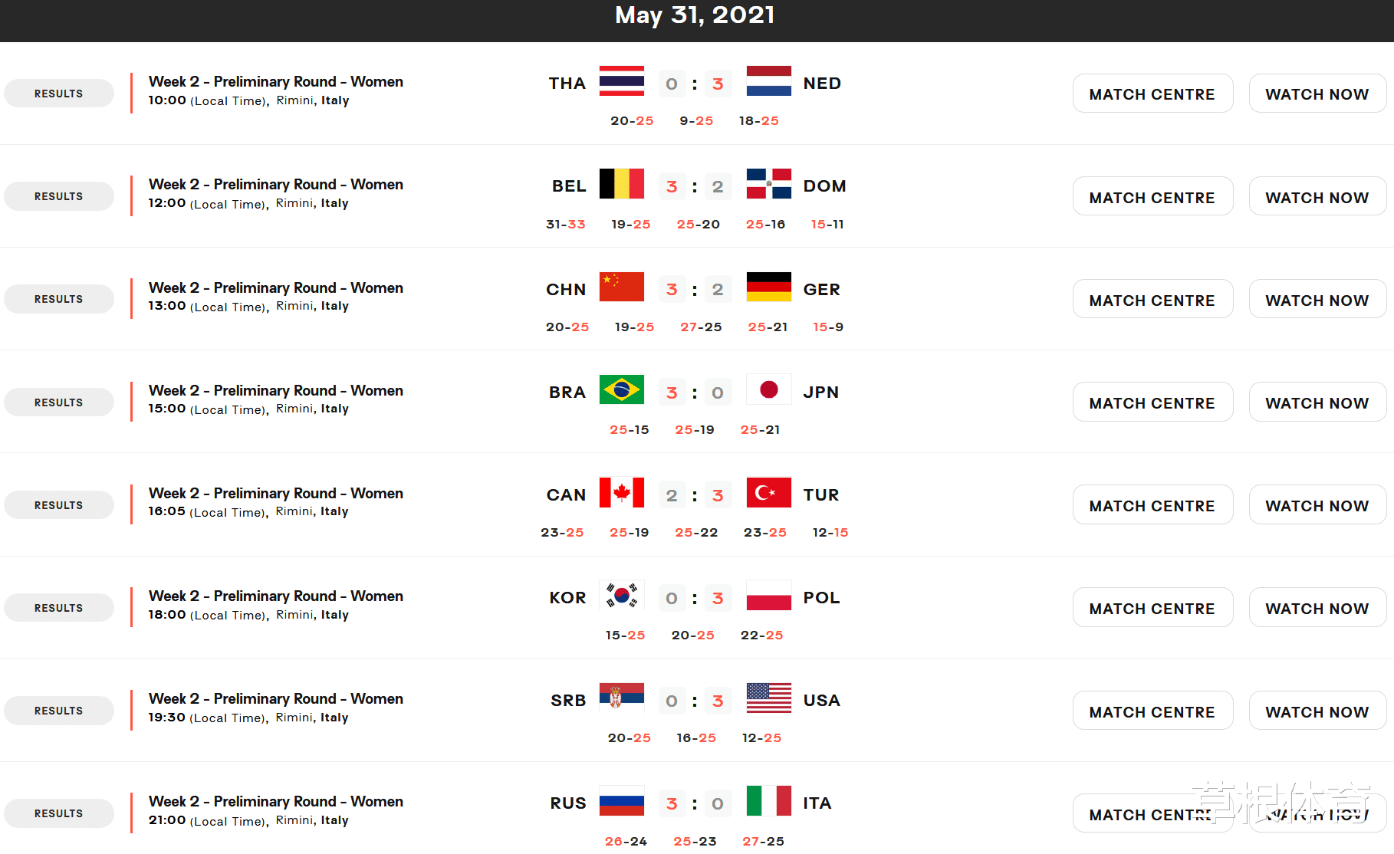Click the South Korea flag icon

[621, 596]
